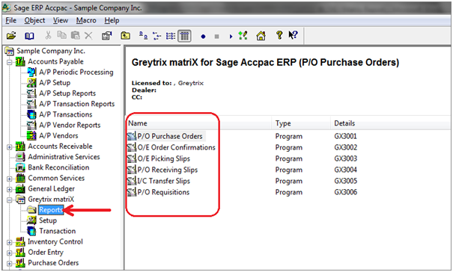453x272 pixels.
Task: Select Transaction under Greytrix matriX
Action: [x=57, y=231]
